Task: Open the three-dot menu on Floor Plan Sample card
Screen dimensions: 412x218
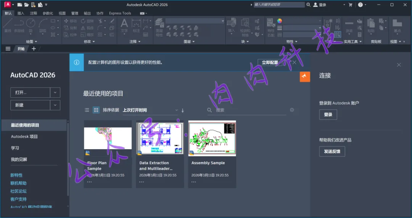Action: 89,182
